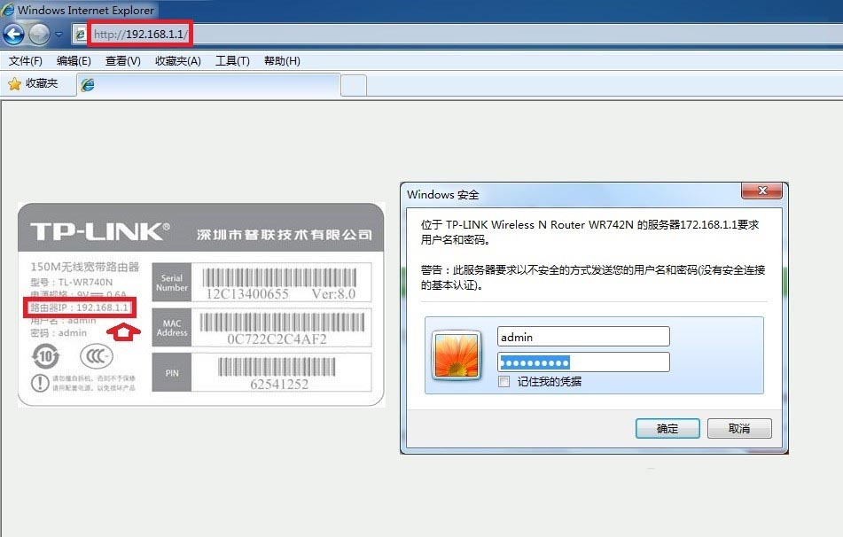
Task: Click the username field containing admin
Action: 583,337
